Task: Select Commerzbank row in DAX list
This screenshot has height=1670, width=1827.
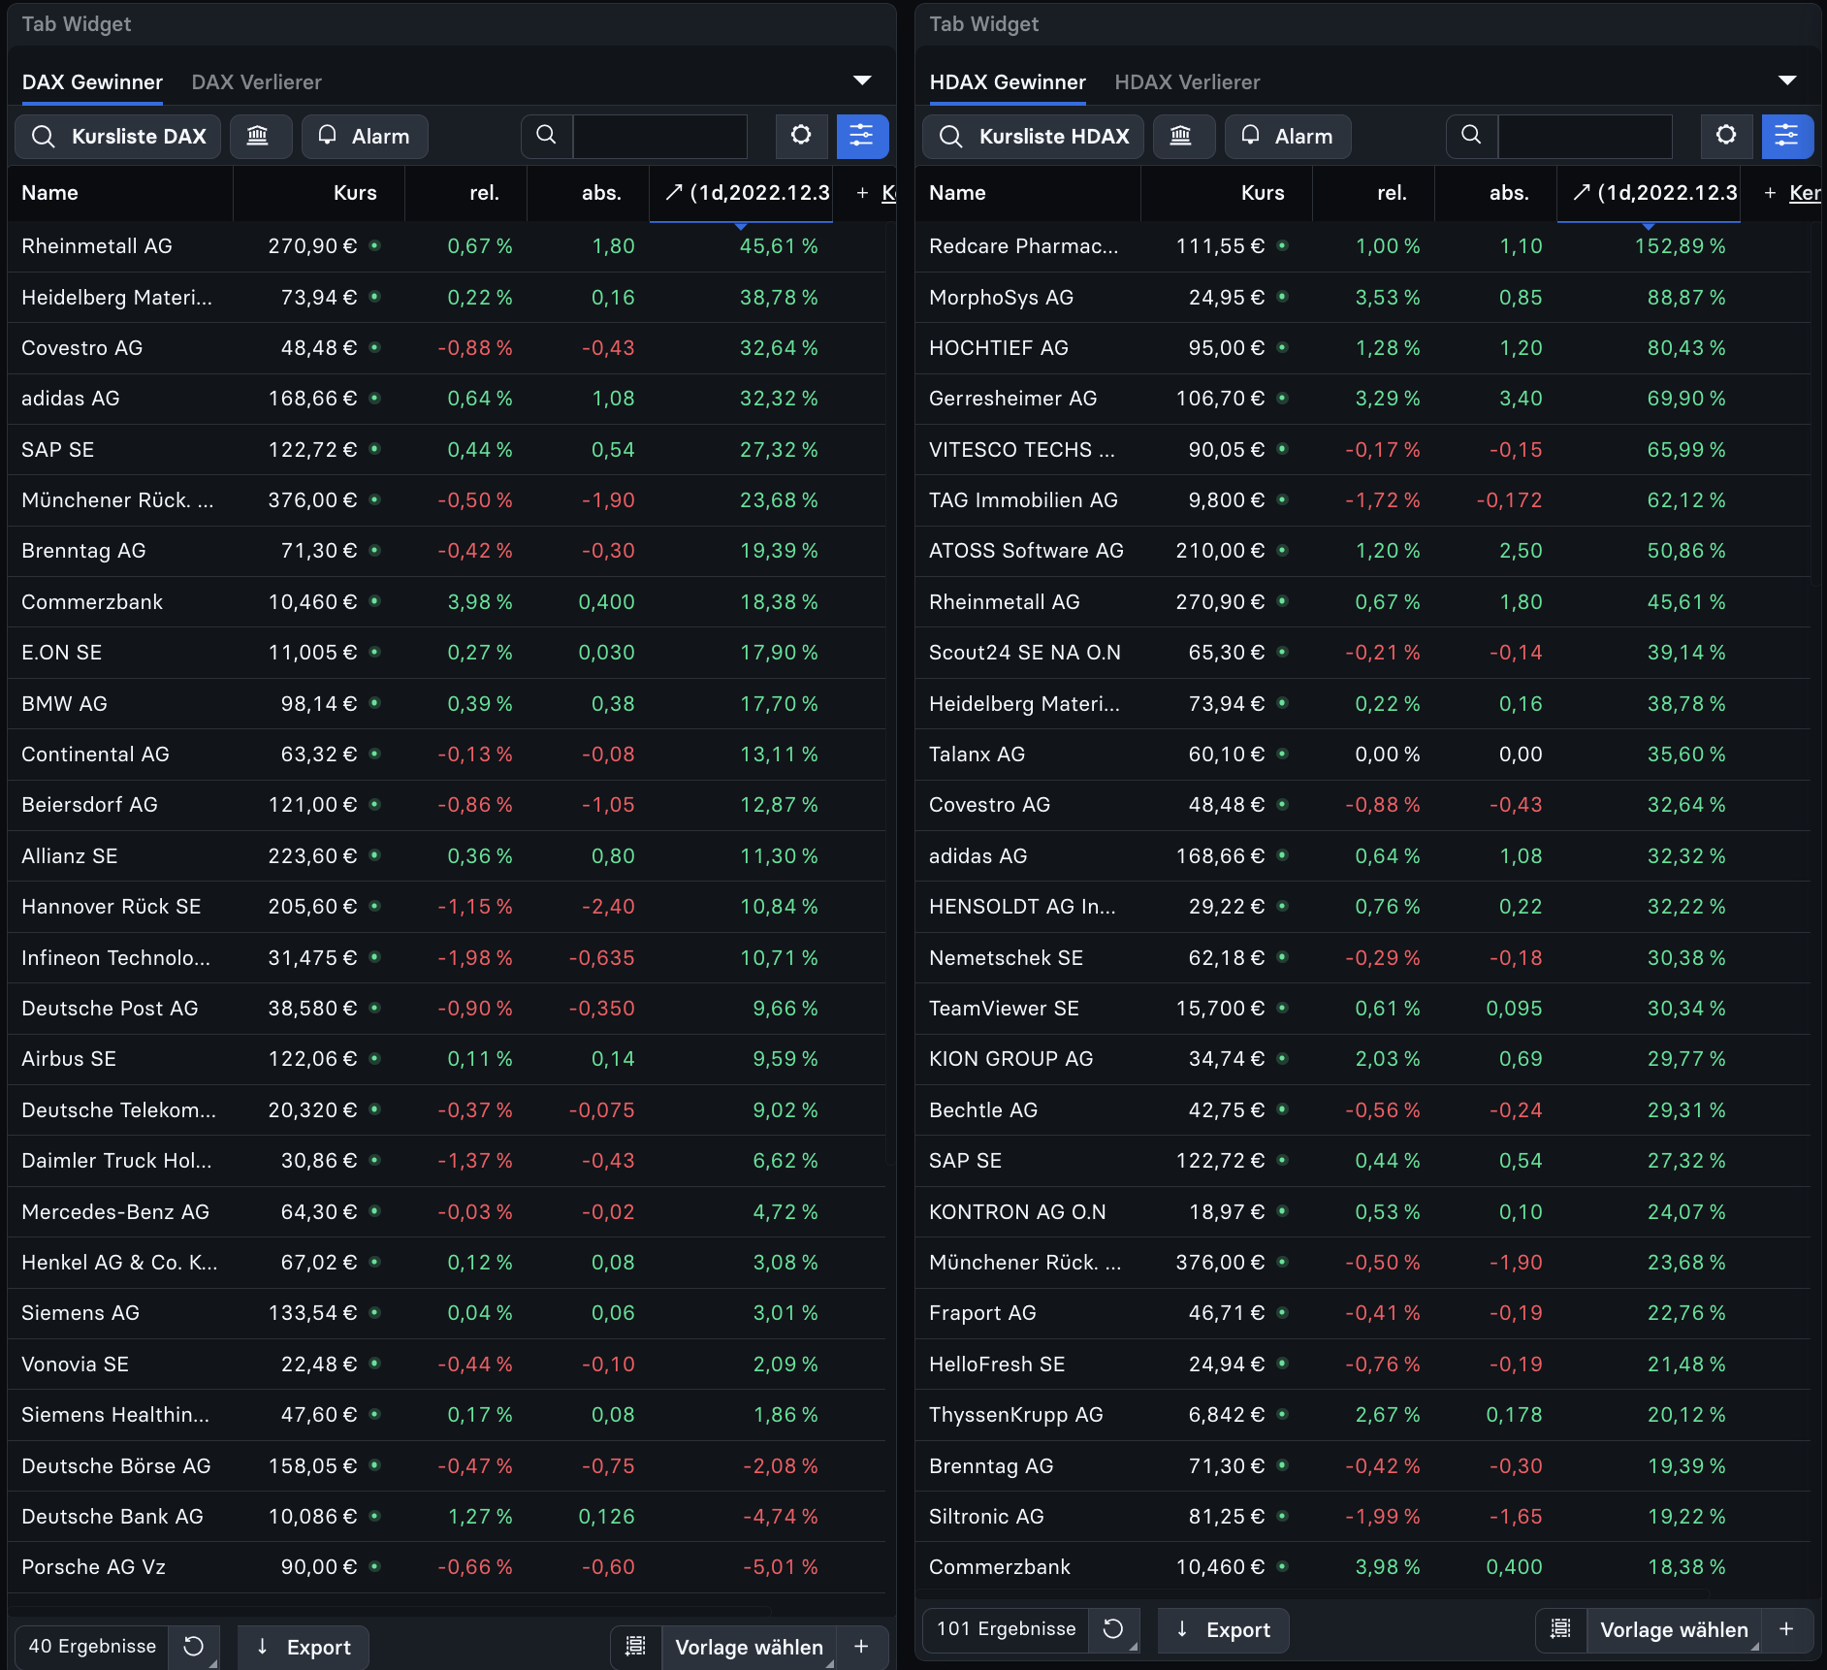Action: point(447,602)
